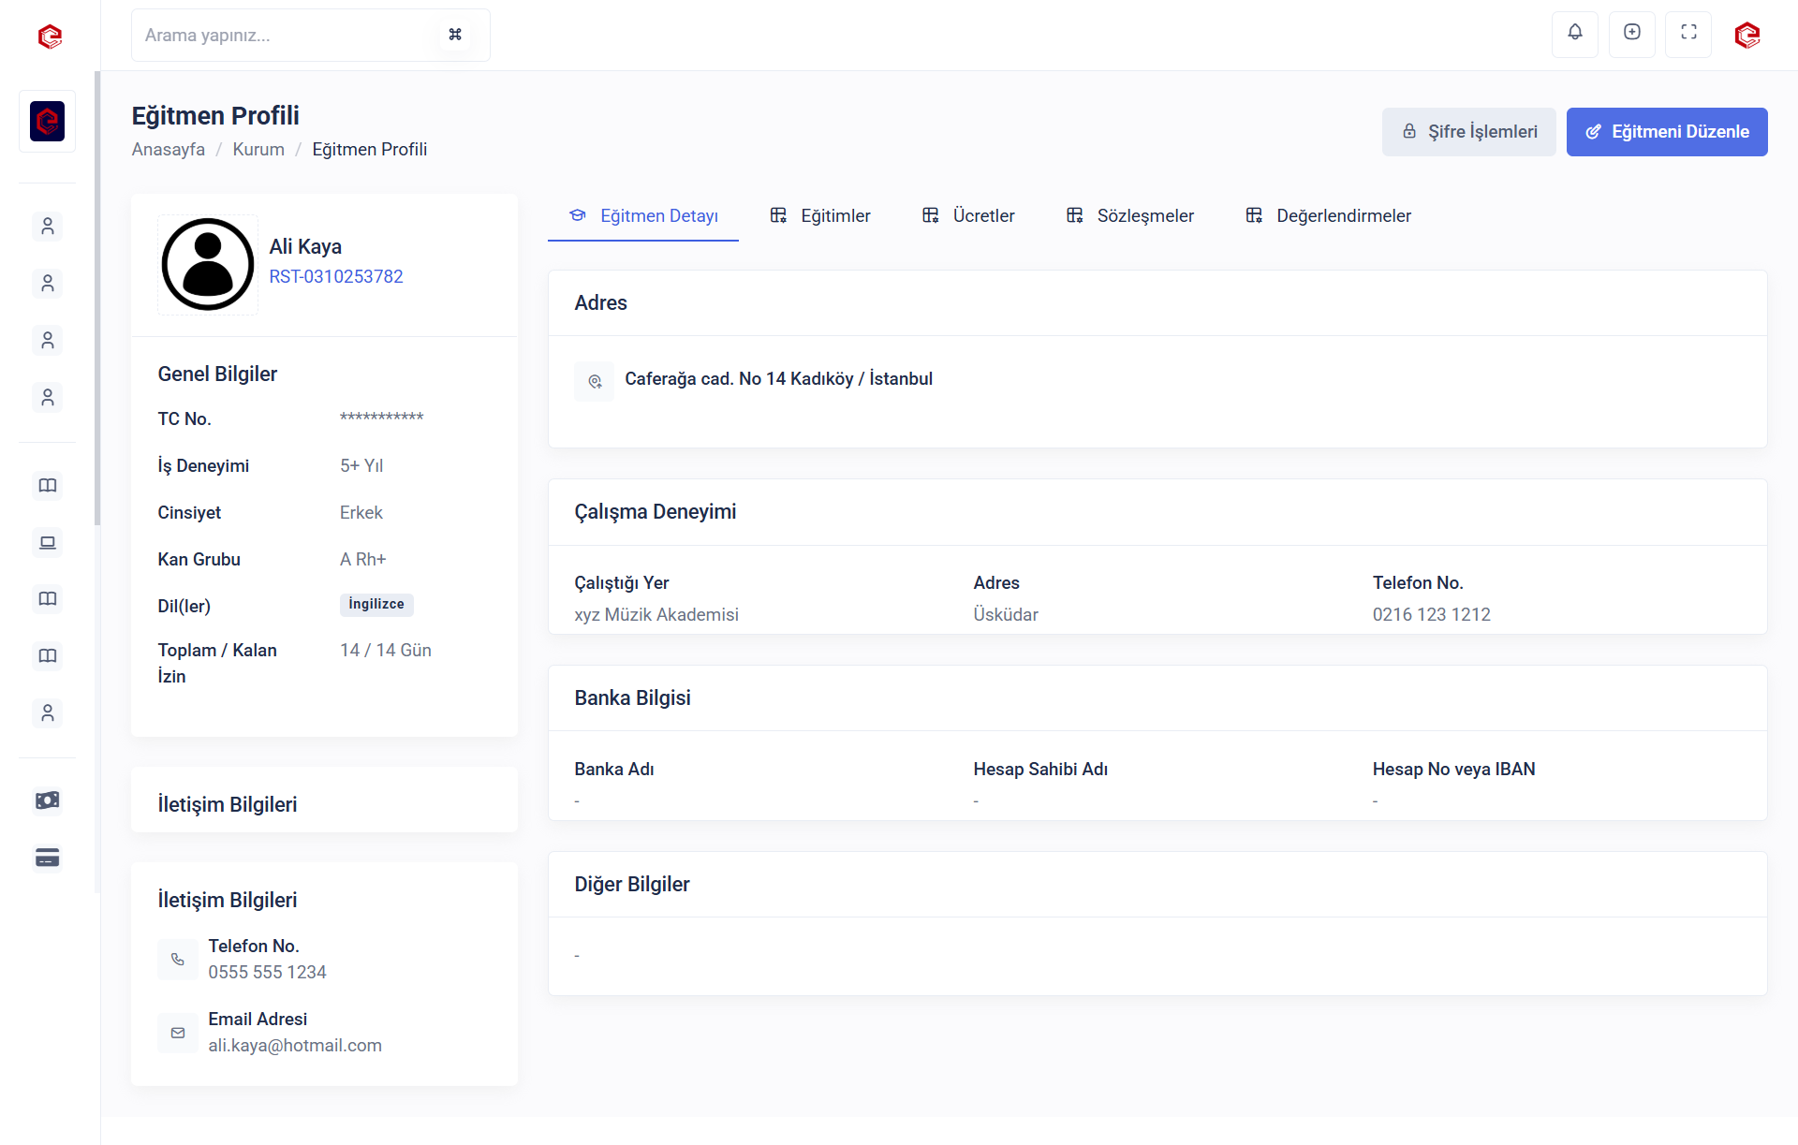The width and height of the screenshot is (1798, 1145).
Task: Click the notification bell icon
Action: [1575, 33]
